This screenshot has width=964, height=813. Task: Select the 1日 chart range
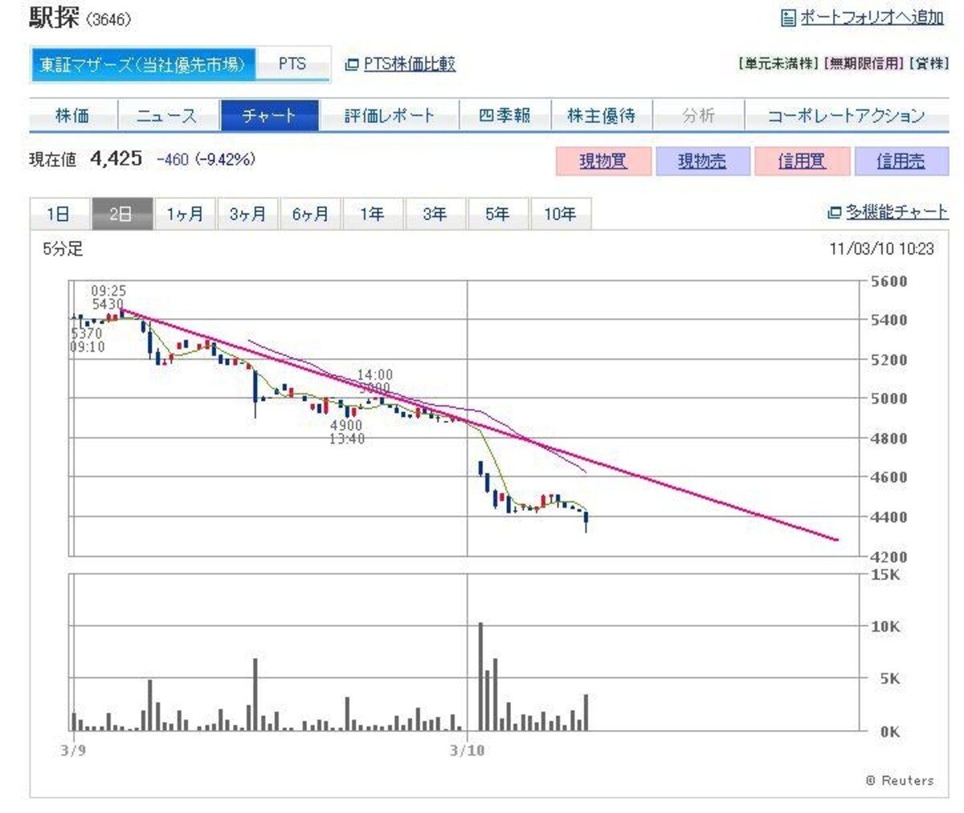[x=59, y=214]
